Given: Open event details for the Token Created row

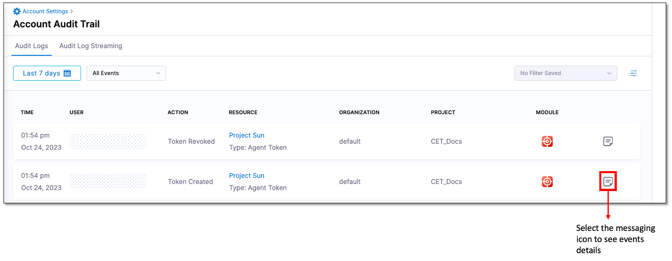Looking at the screenshot, I should tap(608, 181).
